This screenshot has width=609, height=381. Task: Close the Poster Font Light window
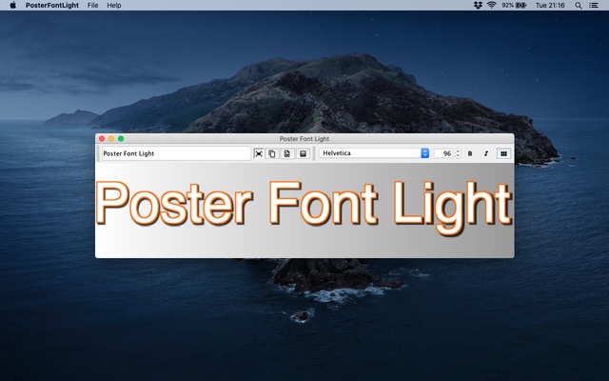(x=102, y=138)
